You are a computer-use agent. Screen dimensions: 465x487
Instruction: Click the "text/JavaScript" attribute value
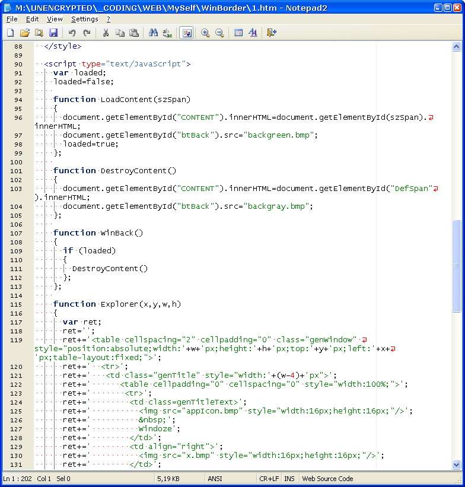pos(146,64)
